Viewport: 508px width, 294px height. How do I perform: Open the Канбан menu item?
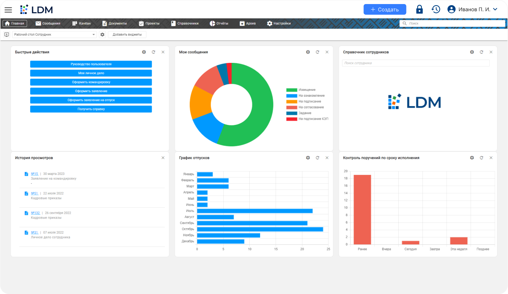coord(81,24)
